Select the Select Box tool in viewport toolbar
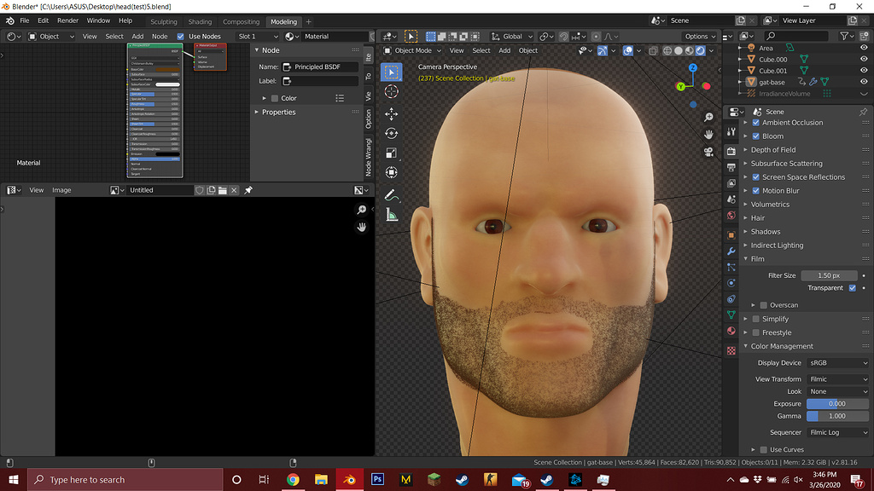This screenshot has height=491, width=874. (391, 72)
